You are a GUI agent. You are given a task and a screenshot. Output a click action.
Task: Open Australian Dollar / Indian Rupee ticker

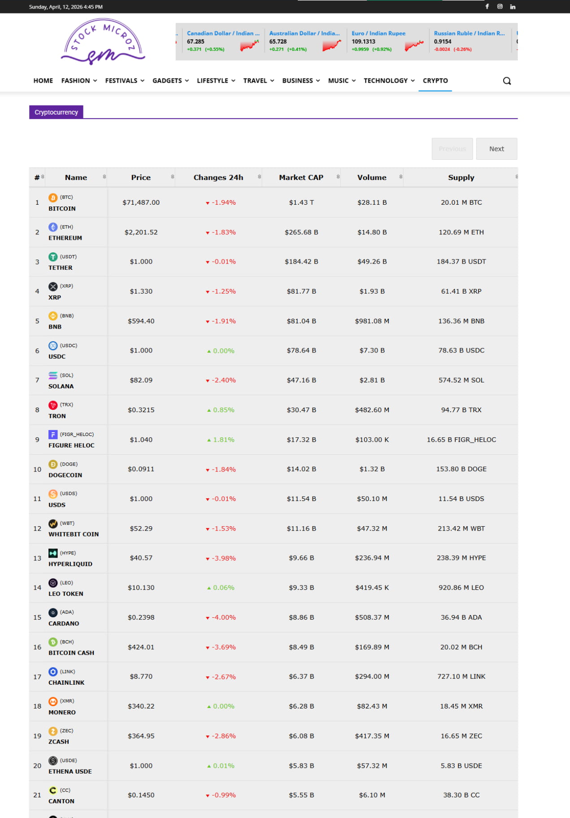click(305, 41)
